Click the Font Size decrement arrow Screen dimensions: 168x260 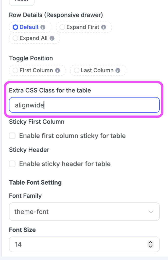coord(150,246)
